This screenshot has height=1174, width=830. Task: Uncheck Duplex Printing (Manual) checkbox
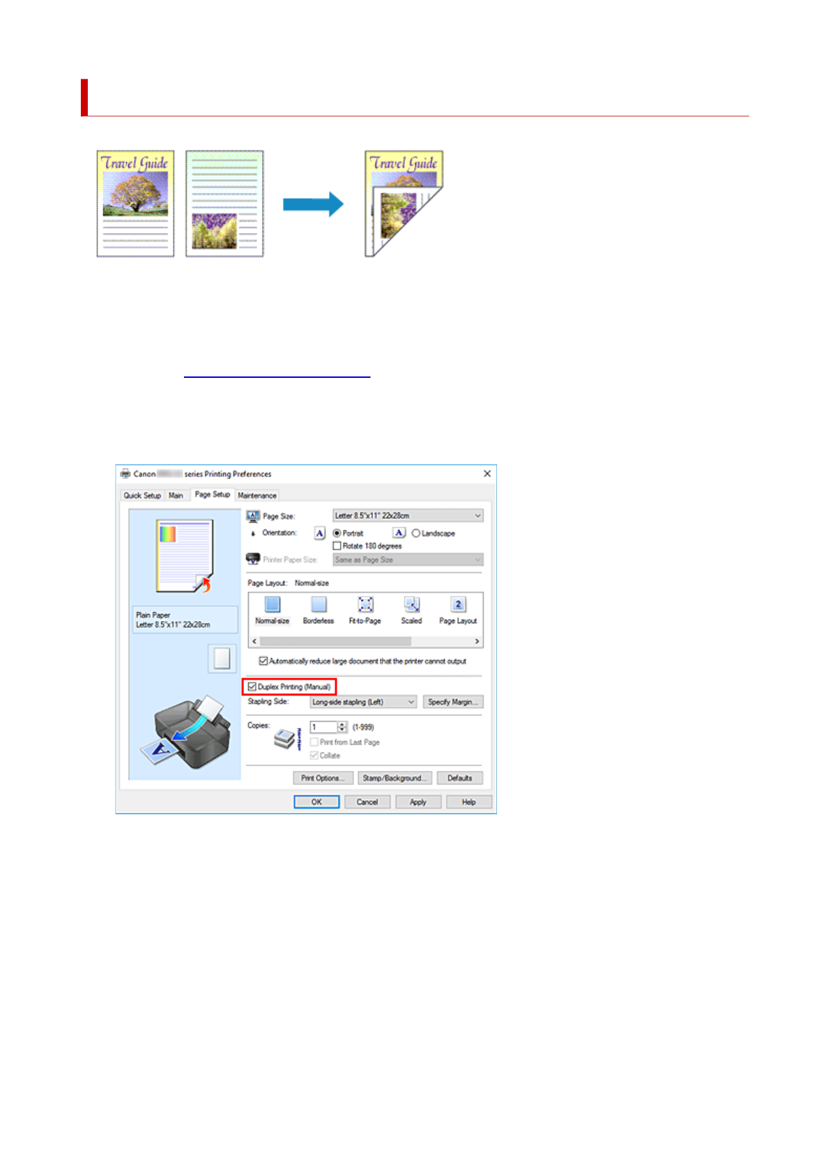point(252,687)
